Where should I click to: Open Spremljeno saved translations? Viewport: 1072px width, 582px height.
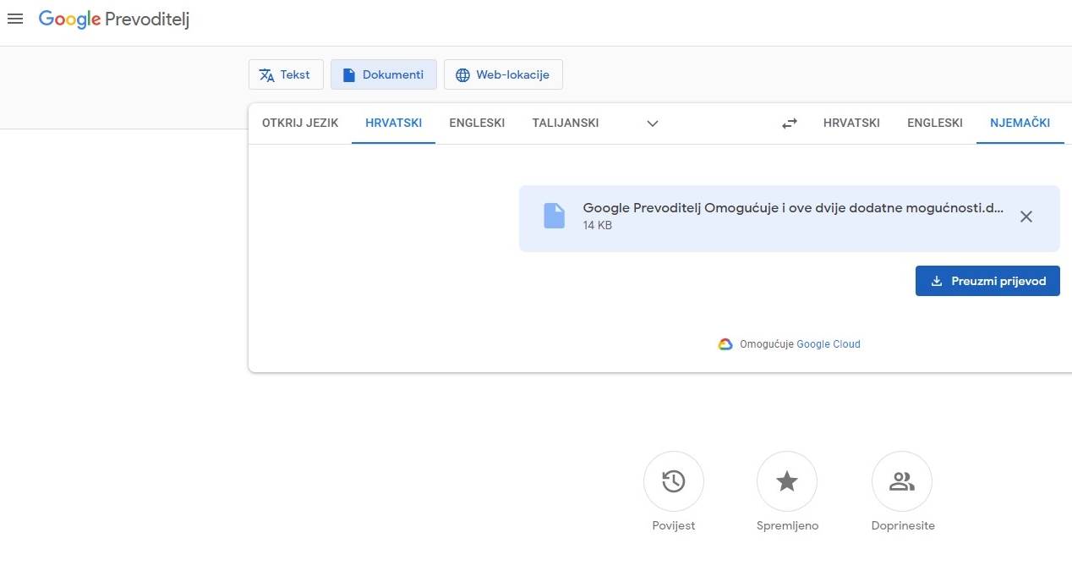pos(787,482)
